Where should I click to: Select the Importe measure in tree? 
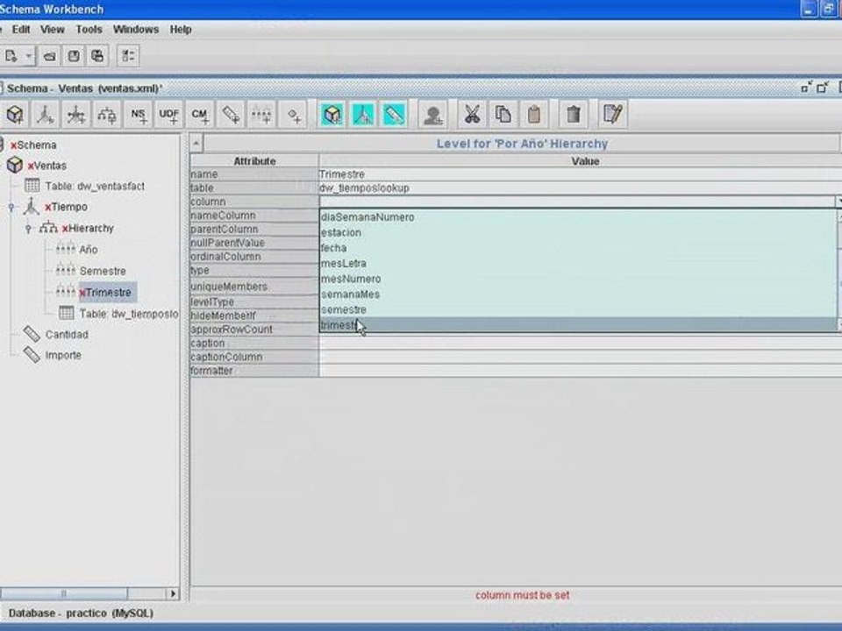pos(63,355)
